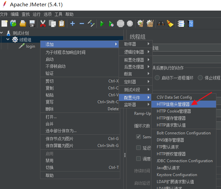Click the Cut scissors icon
Screen dimensions: 221x189
point(43,24)
